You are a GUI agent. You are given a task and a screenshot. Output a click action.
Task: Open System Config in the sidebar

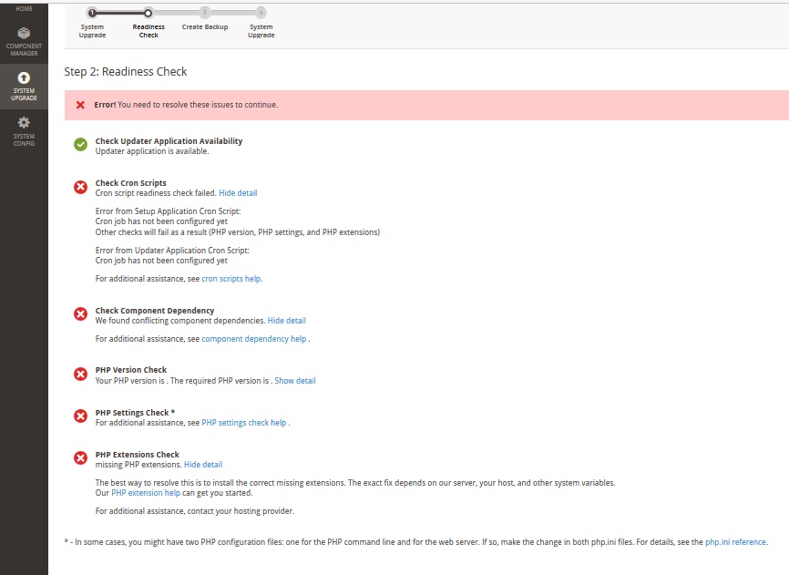[x=23, y=129]
